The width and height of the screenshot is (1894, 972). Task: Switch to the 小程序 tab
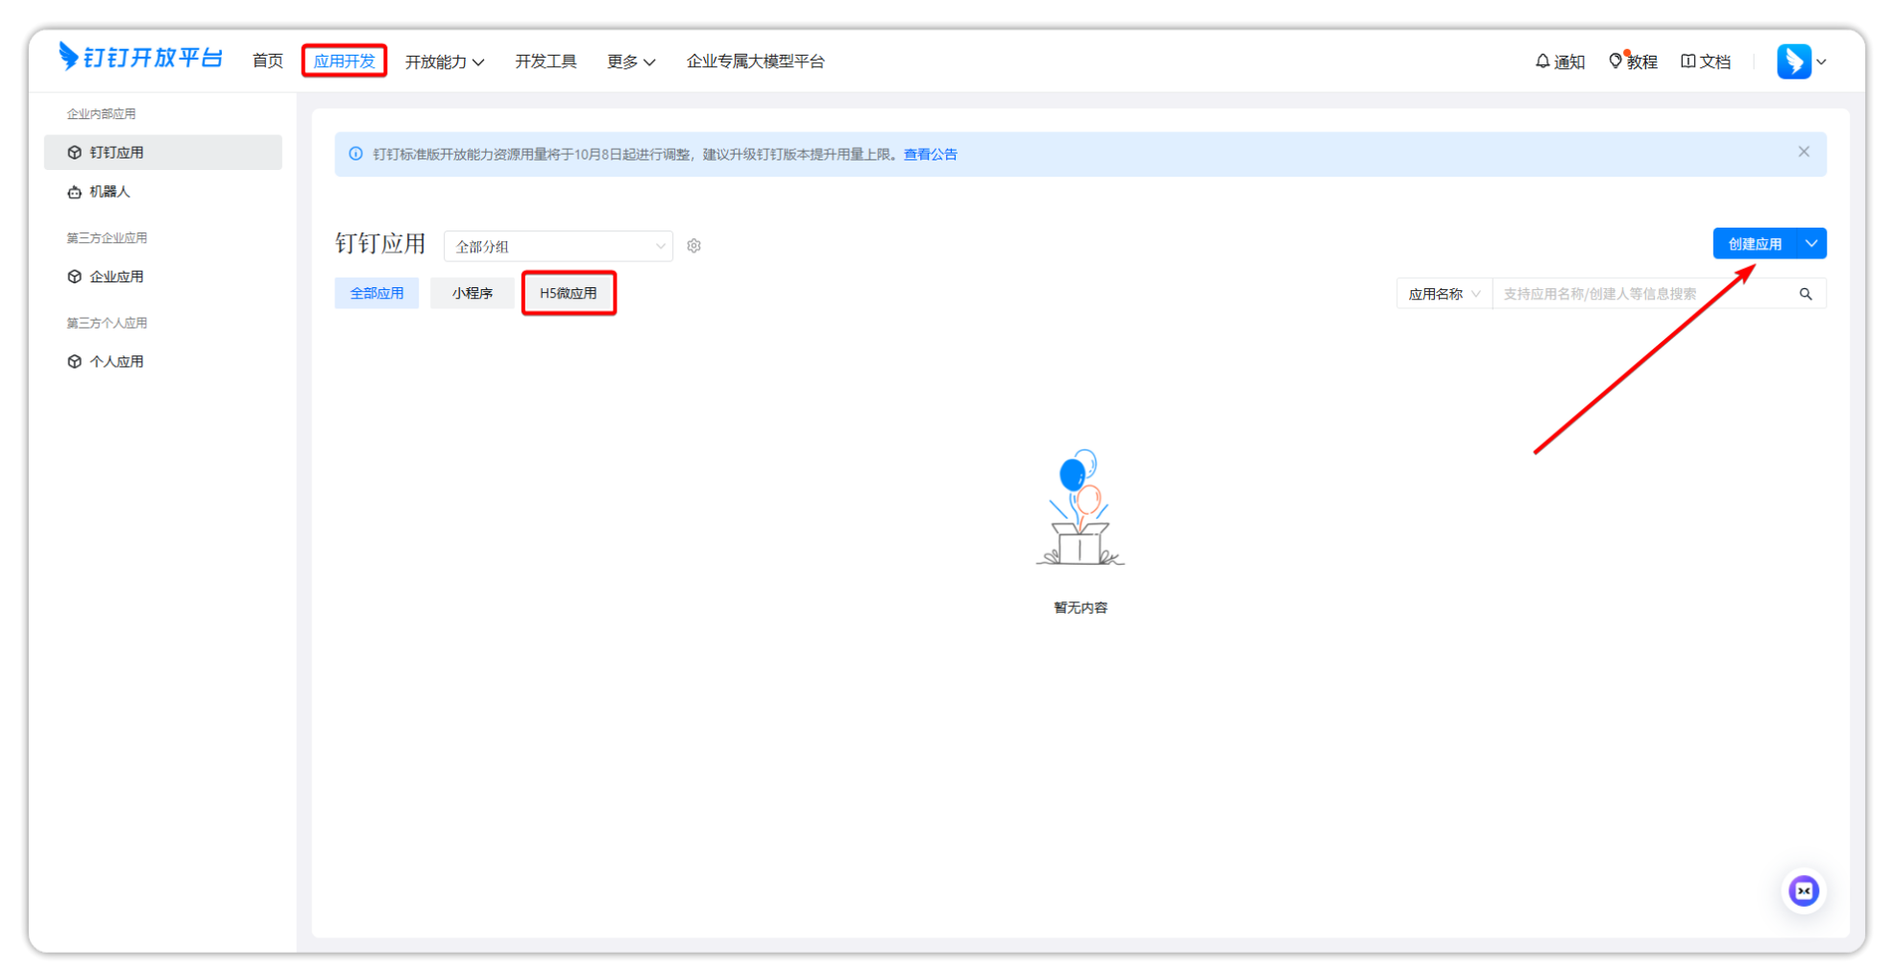[x=472, y=293]
